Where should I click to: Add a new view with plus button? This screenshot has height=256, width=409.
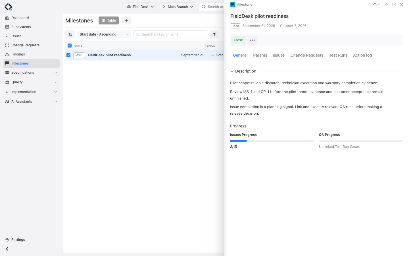click(126, 20)
